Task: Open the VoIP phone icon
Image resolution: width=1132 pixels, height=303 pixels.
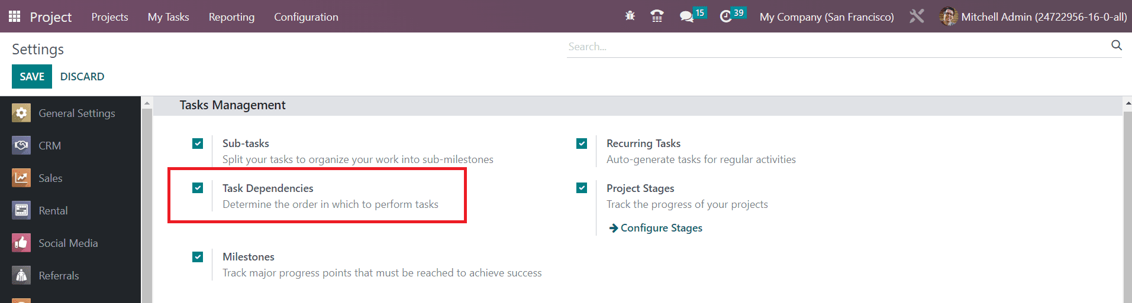Action: 657,16
